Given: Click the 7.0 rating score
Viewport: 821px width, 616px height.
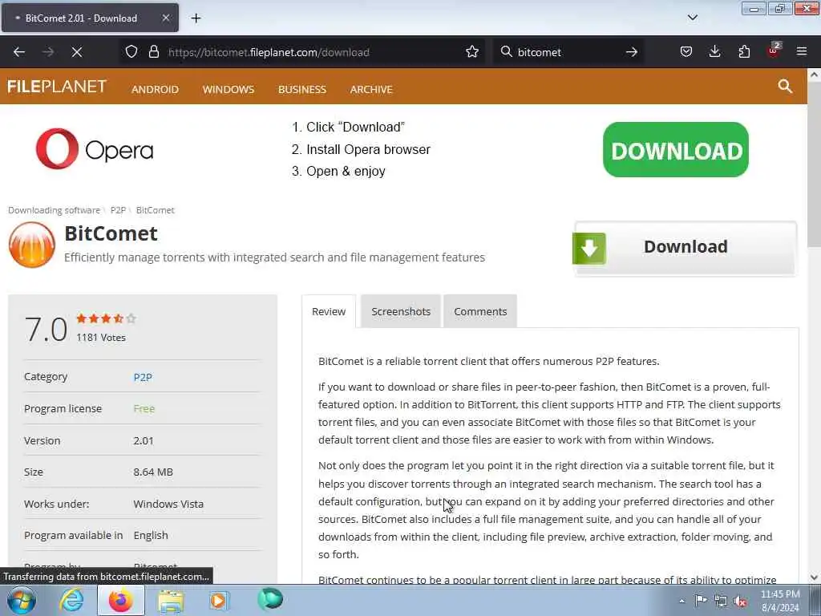Looking at the screenshot, I should click(x=46, y=330).
